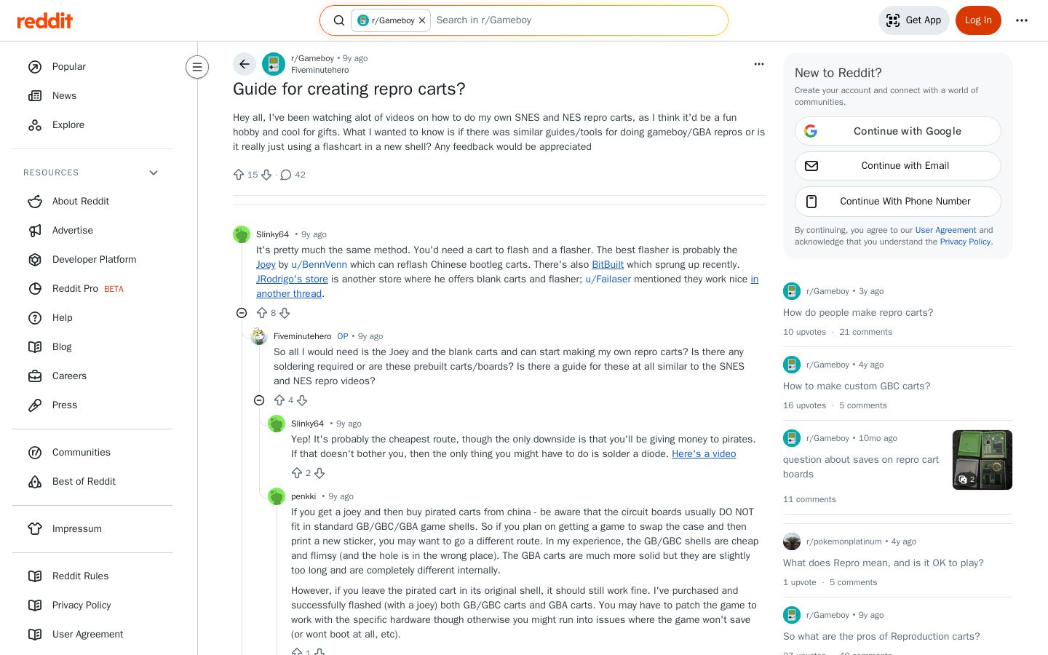
Task: Open the post's three-dot options menu
Action: point(759,64)
